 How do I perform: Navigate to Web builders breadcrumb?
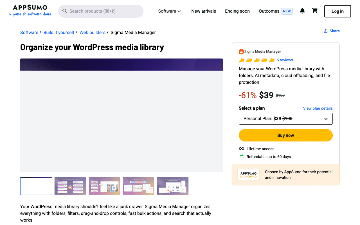point(93,33)
